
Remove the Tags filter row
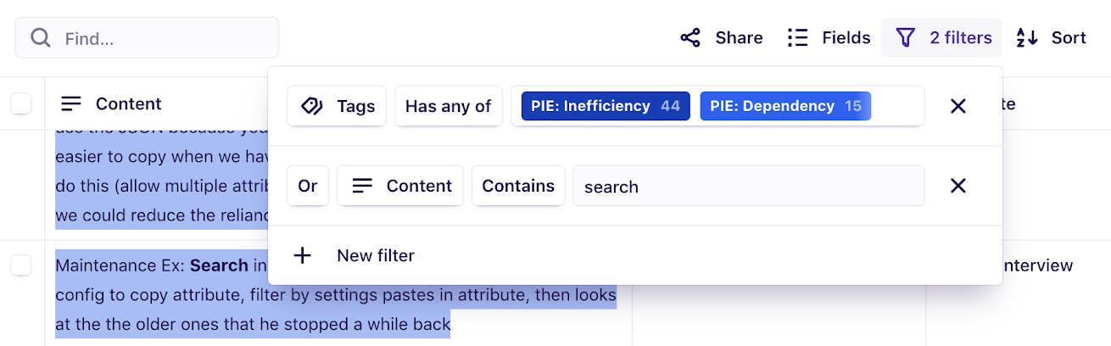958,106
